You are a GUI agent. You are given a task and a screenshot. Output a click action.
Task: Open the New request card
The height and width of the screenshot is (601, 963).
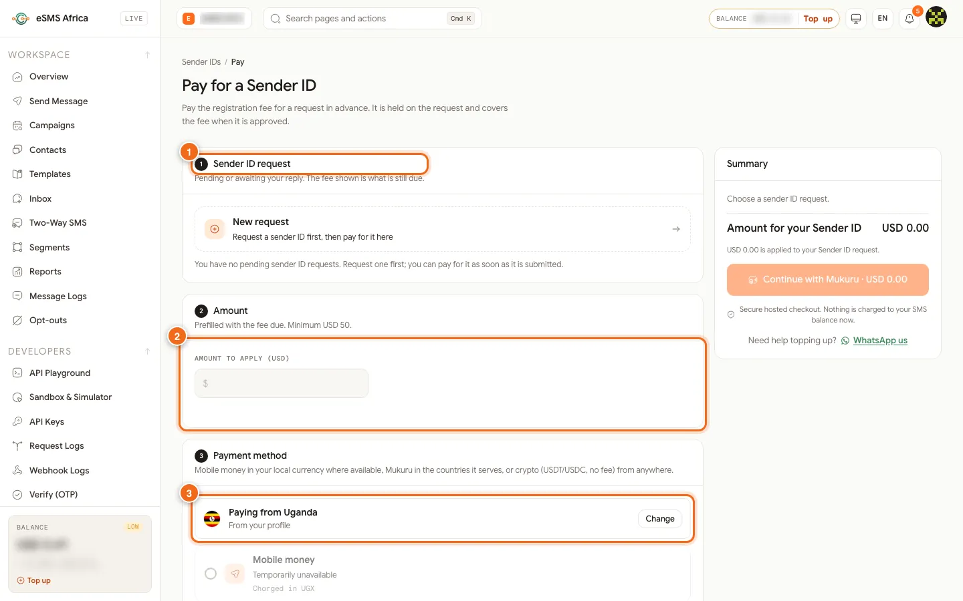[x=443, y=229]
